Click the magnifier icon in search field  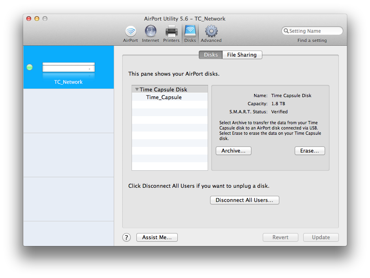[286, 31]
